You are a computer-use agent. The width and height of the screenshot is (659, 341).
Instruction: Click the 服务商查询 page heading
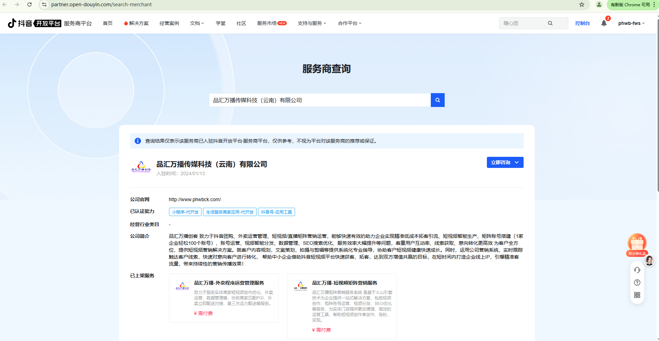327,69
